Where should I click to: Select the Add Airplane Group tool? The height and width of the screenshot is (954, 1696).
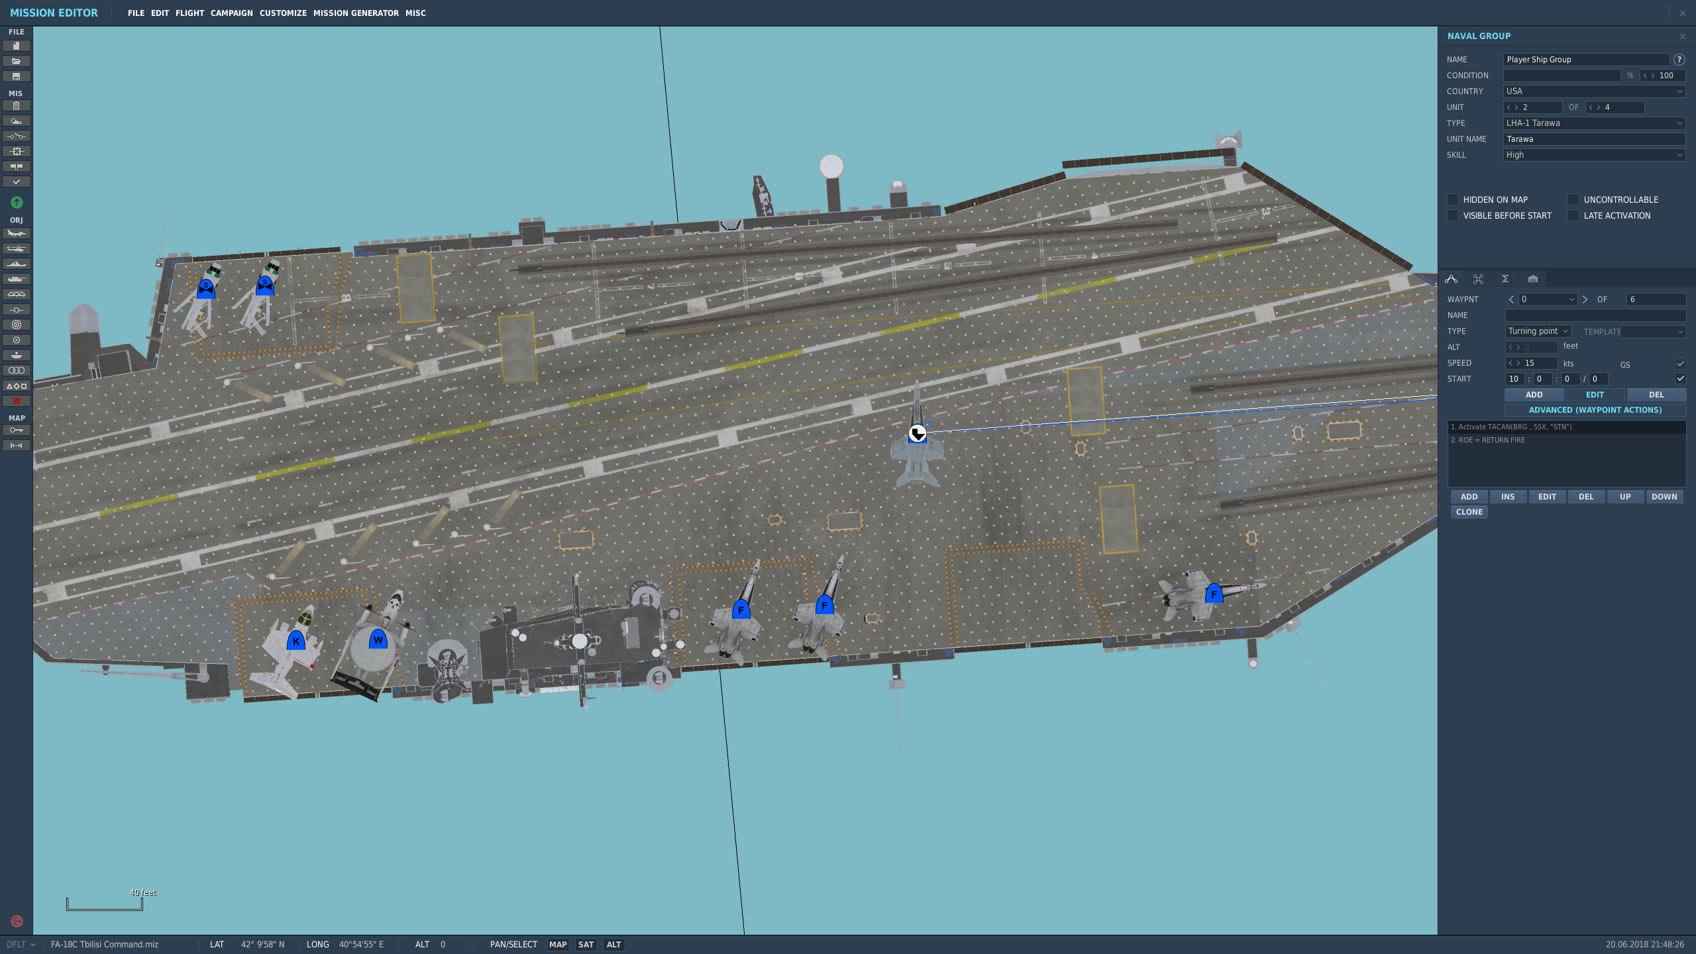point(17,234)
